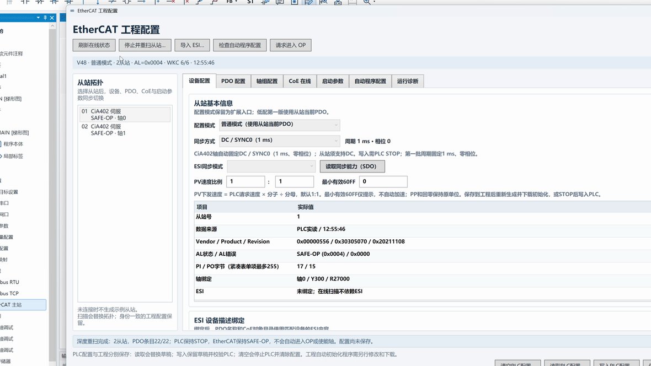Viewport: 651px width, 366px height.
Task: Click value 0x00000556 / 0x30305070 / 0x20211108
Action: 351,241
